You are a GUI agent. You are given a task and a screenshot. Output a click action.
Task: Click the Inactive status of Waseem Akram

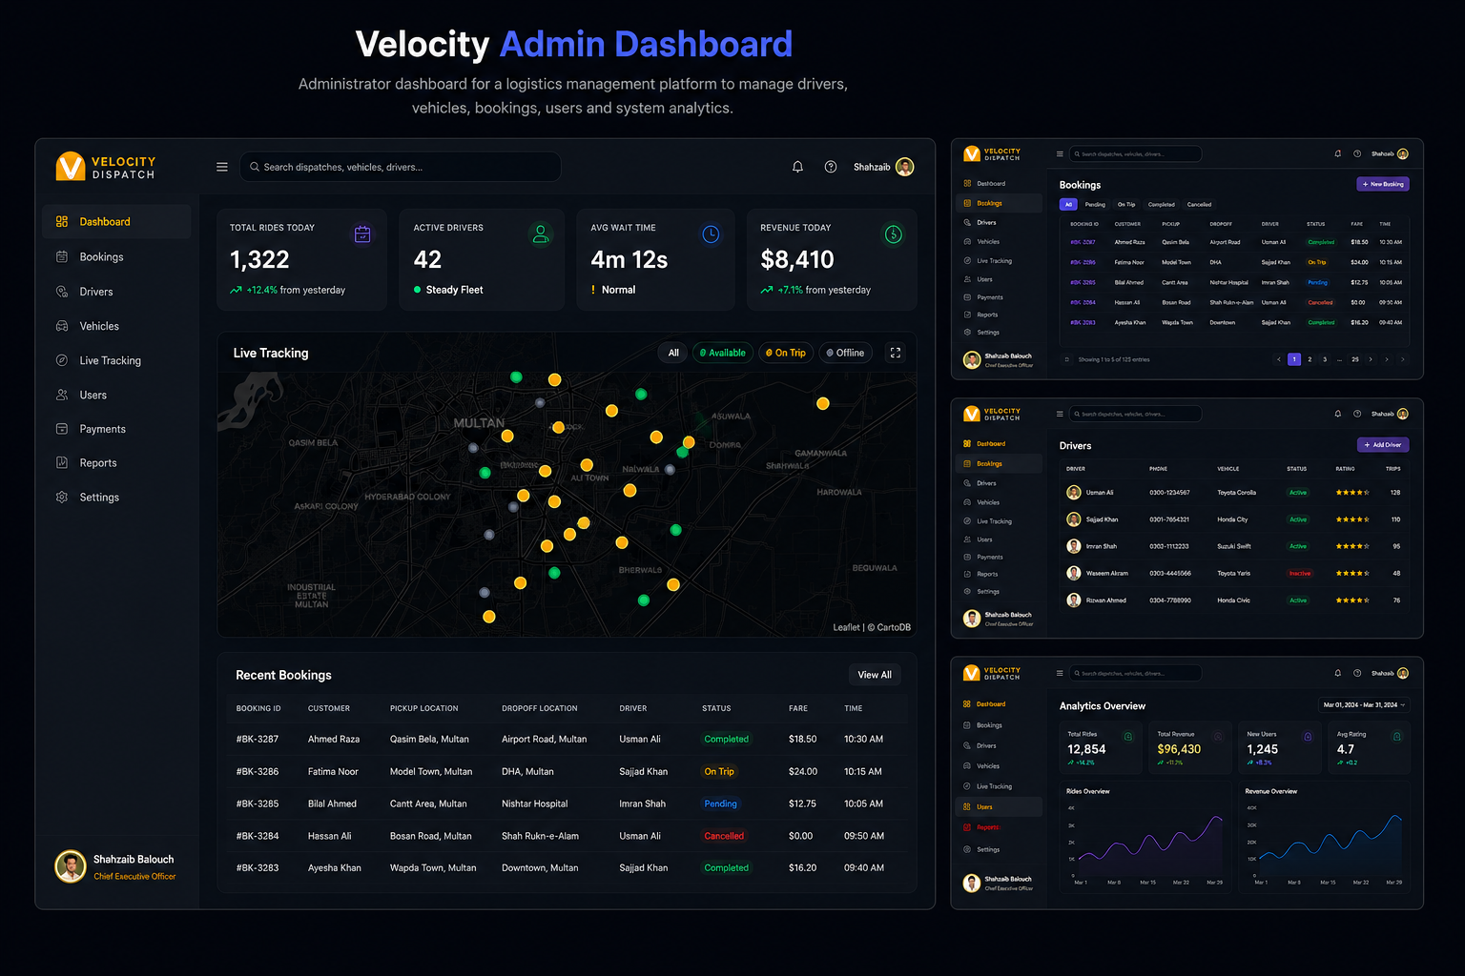(1300, 574)
